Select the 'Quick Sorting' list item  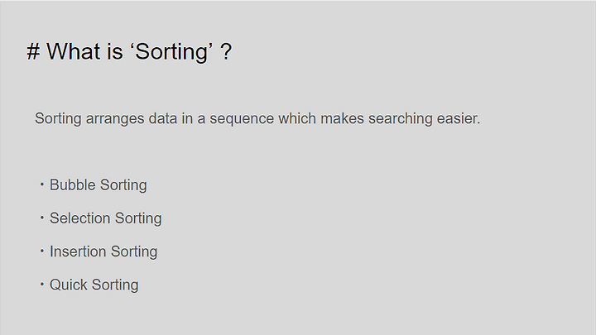click(x=94, y=285)
